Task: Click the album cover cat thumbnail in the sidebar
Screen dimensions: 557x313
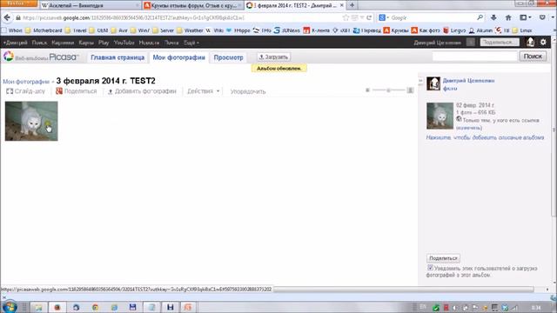Action: 440,116
